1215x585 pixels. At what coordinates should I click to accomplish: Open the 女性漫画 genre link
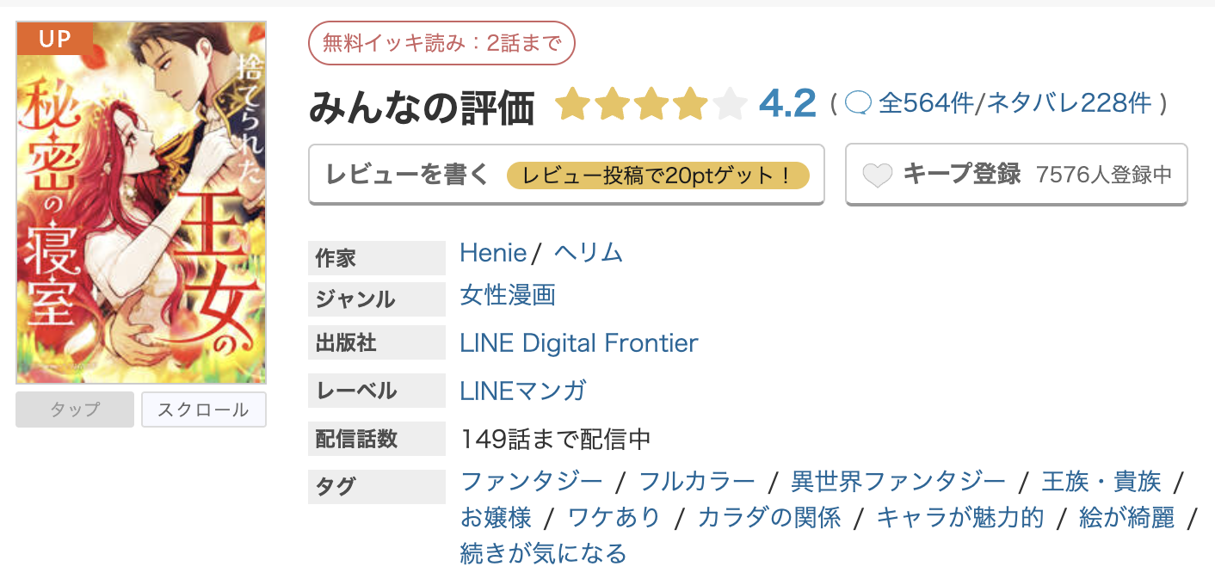click(506, 295)
